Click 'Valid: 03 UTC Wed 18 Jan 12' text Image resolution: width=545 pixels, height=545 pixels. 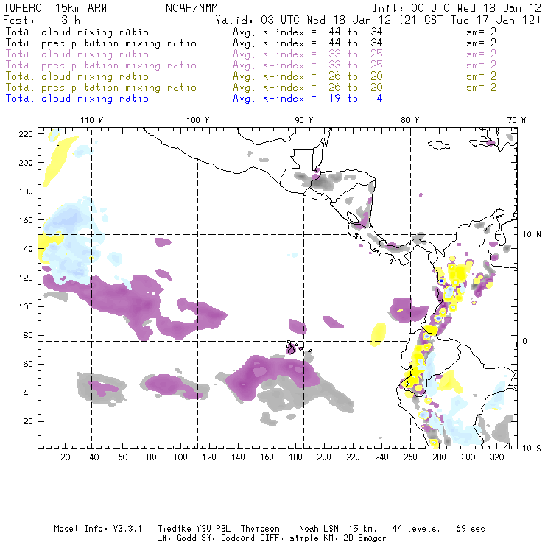(305, 20)
